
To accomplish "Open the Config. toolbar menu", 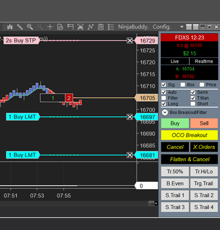I will pyautogui.click(x=161, y=27).
